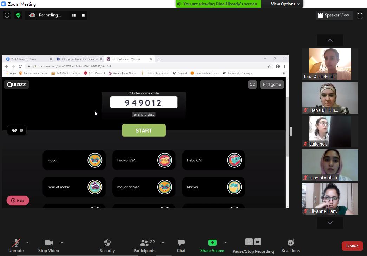This screenshot has height=256, width=367.
Task: Click the meeting information icon
Action: pos(7,15)
